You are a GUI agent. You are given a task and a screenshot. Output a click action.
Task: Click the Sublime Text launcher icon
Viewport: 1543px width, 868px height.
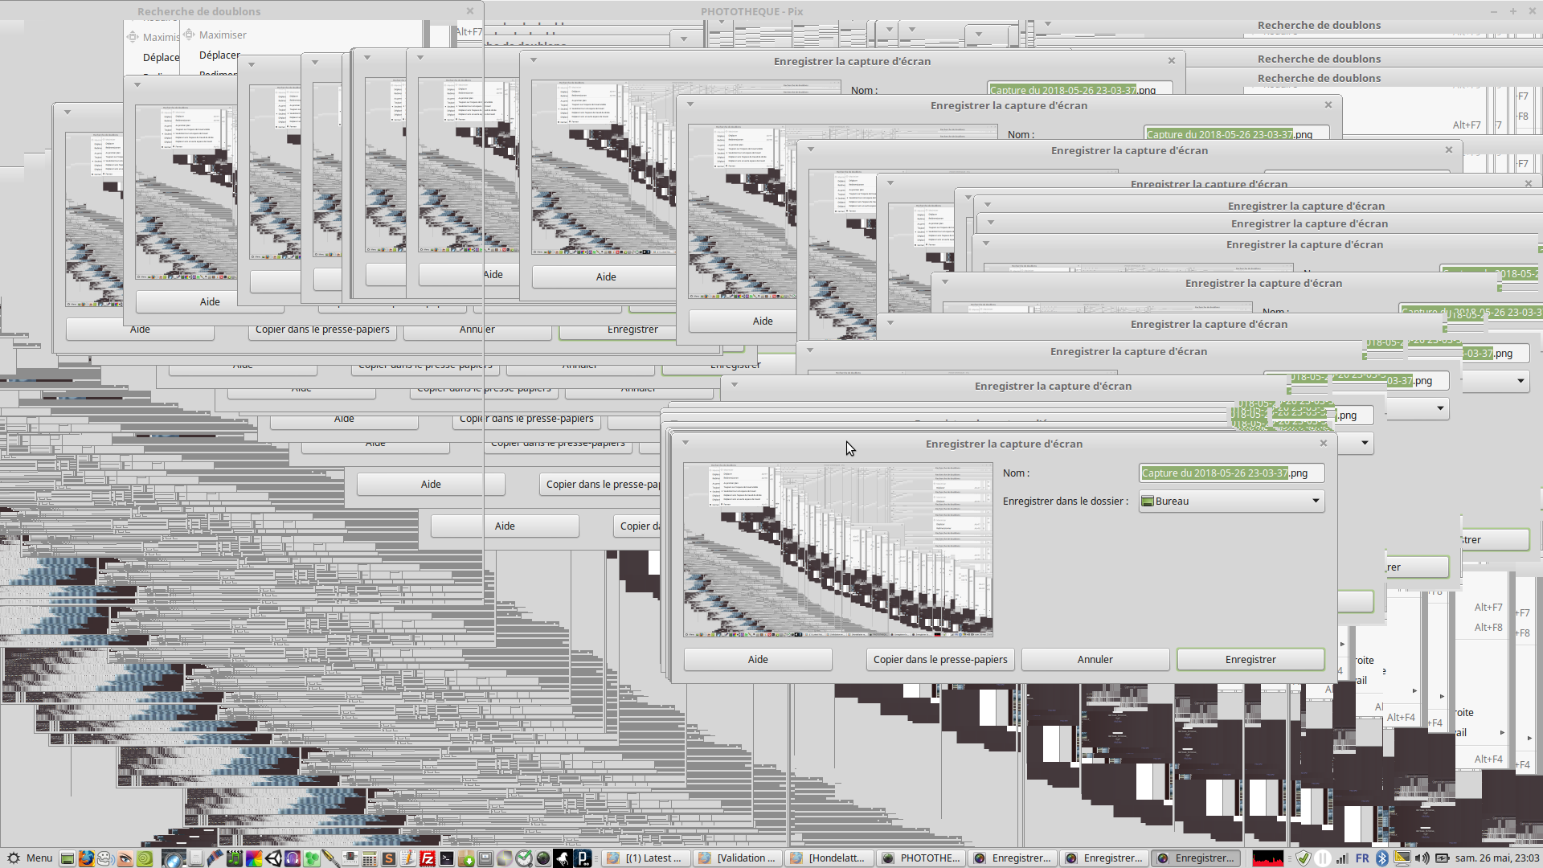coord(388,858)
